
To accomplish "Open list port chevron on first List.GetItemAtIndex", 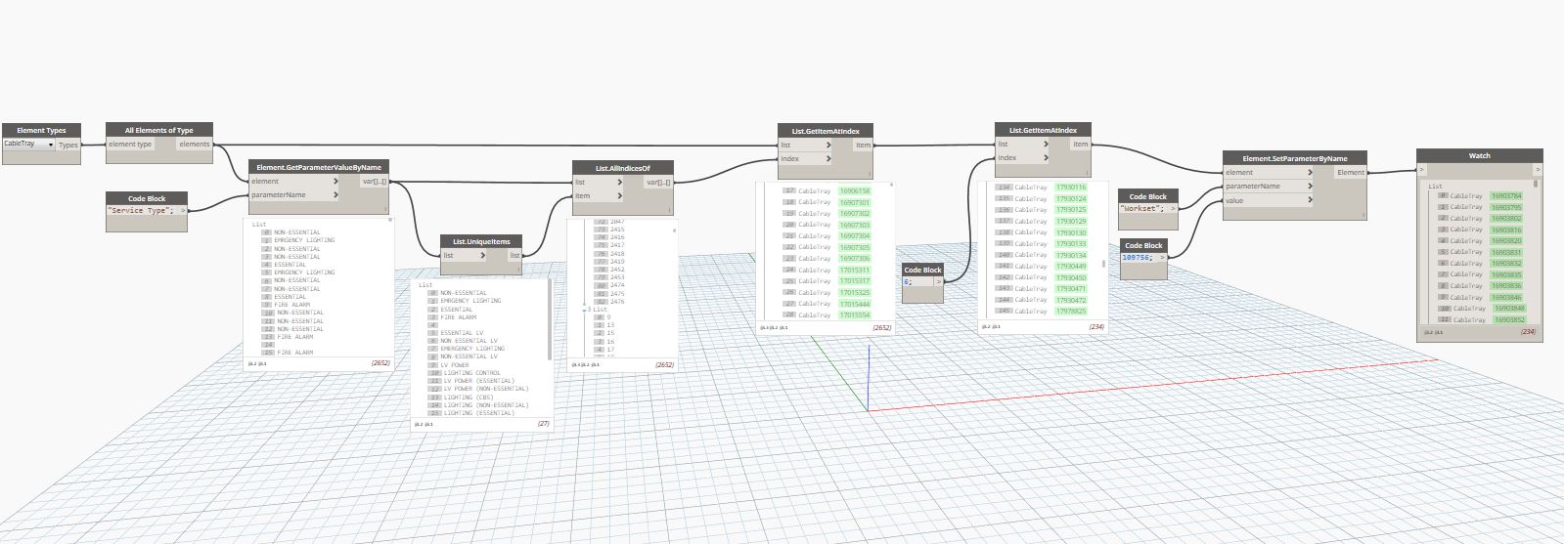I will click(x=827, y=145).
